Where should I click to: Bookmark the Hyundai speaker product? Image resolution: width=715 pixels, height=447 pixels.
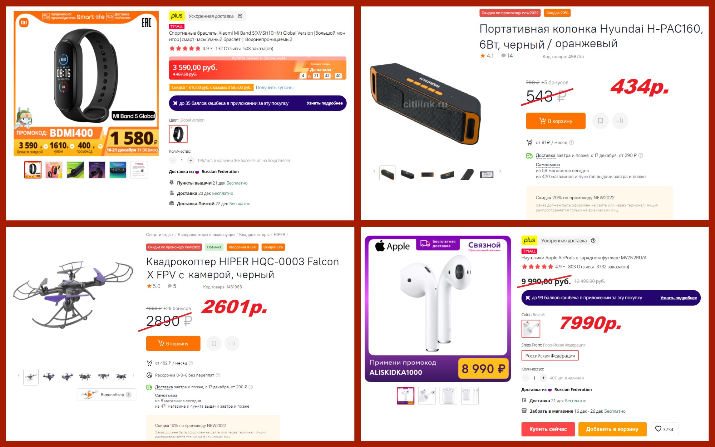(x=600, y=121)
